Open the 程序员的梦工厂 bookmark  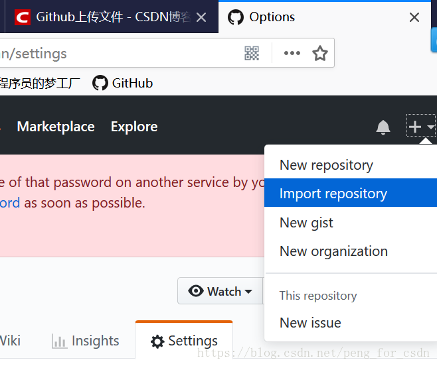(40, 83)
